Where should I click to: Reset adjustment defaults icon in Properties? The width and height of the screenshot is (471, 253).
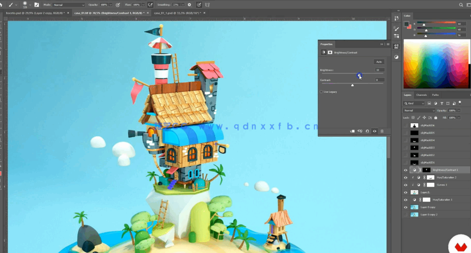coord(367,131)
